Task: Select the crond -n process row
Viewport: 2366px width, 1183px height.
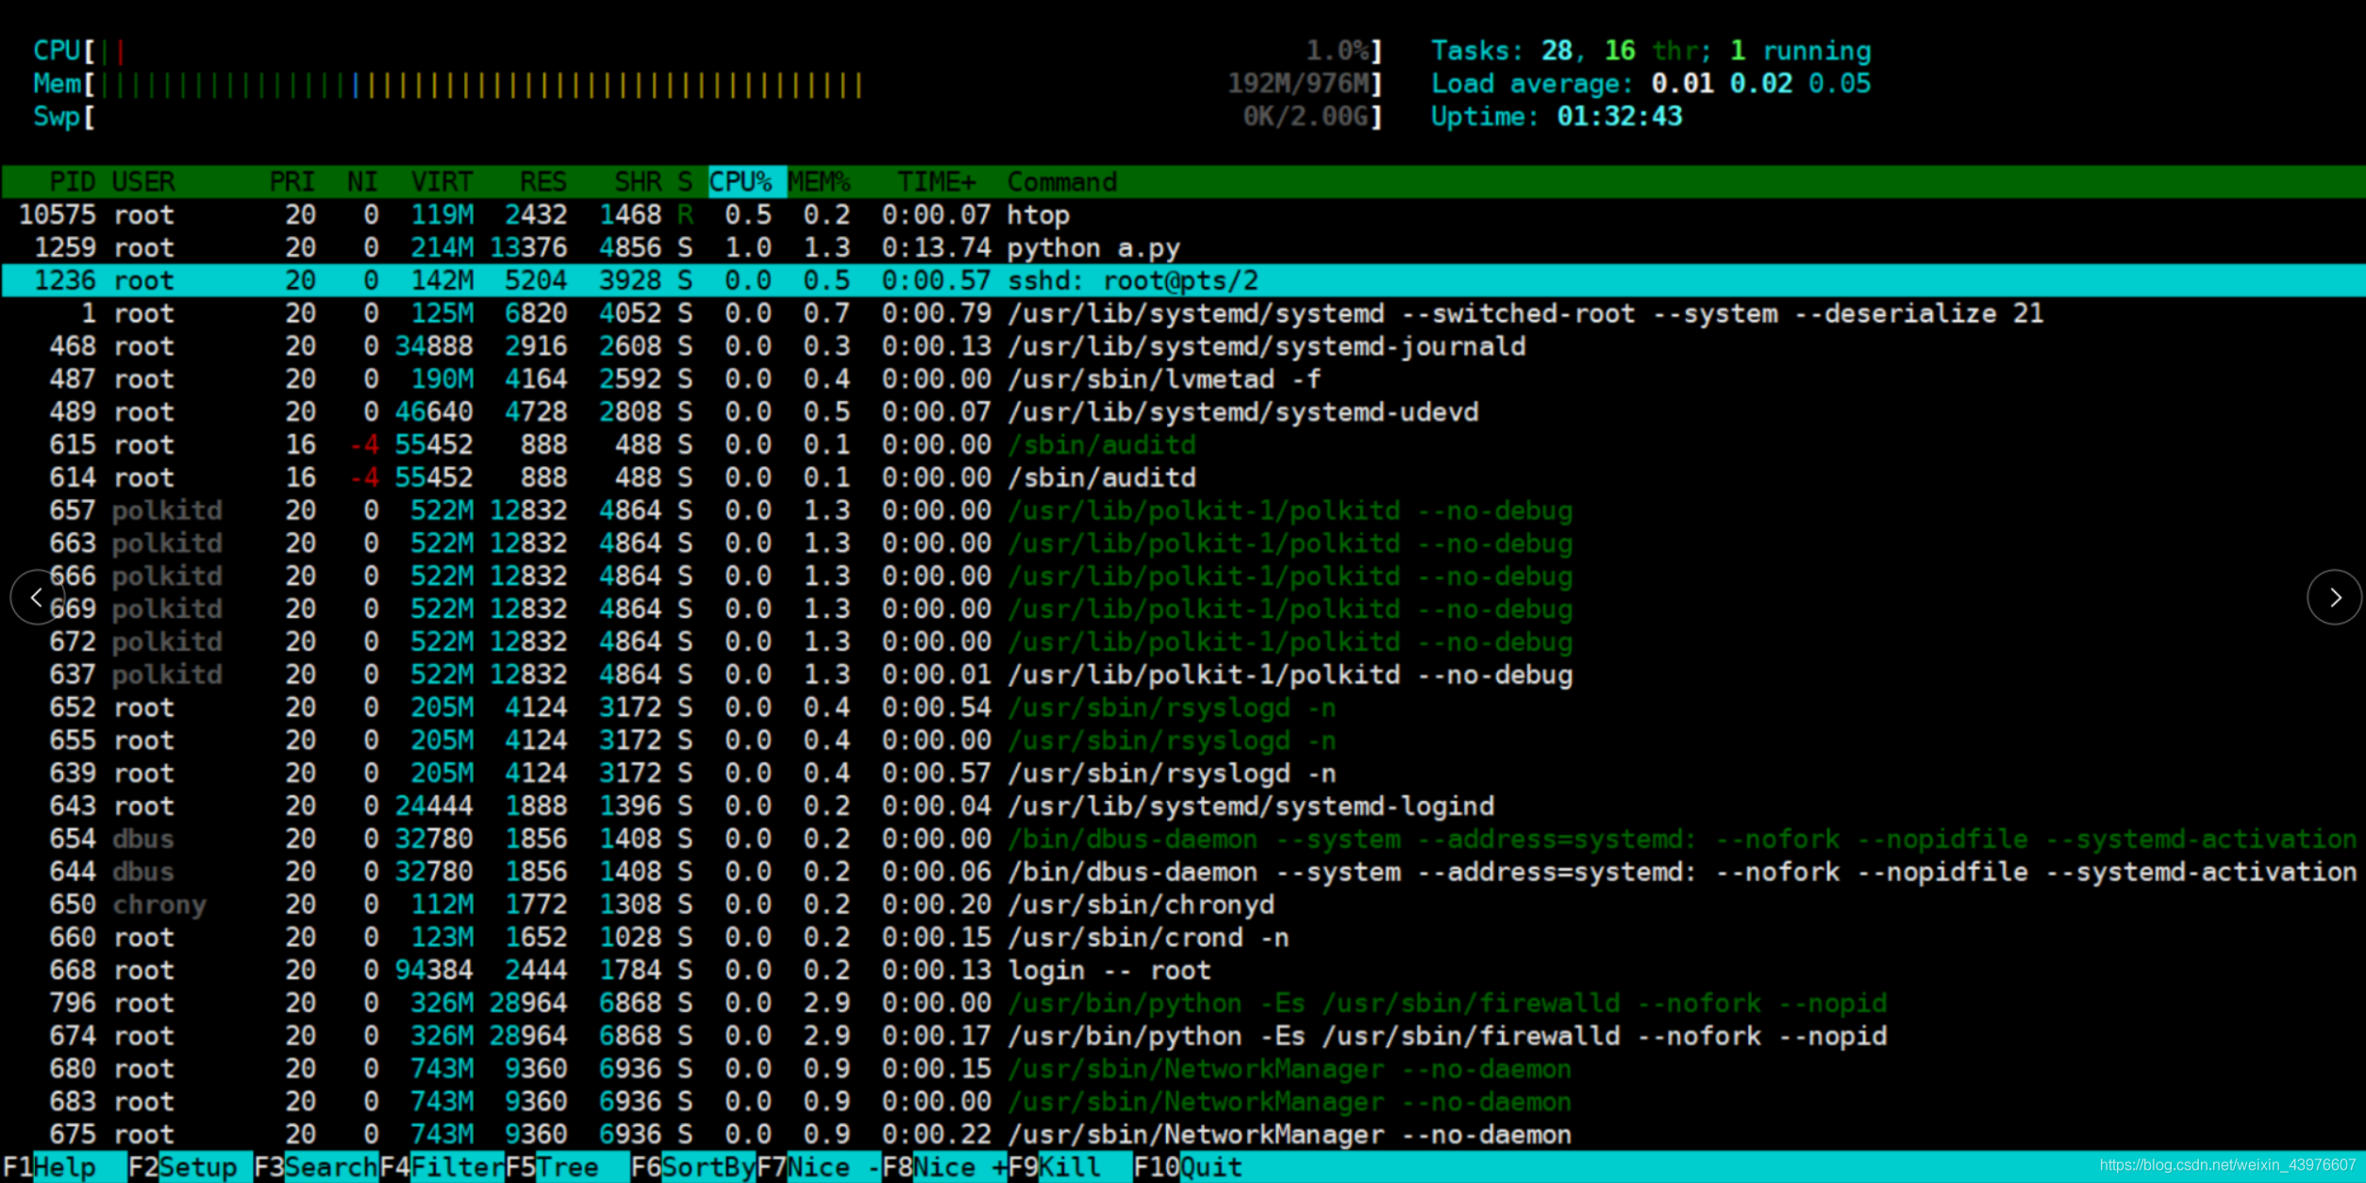Action: [1183, 938]
